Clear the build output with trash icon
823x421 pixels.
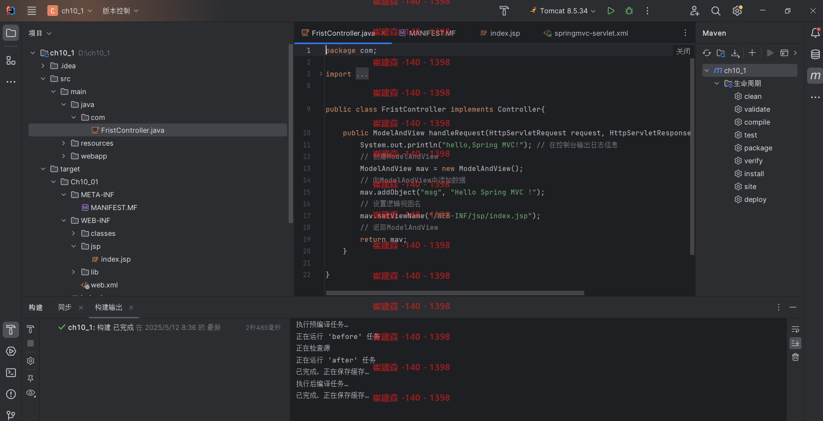pyautogui.click(x=795, y=357)
